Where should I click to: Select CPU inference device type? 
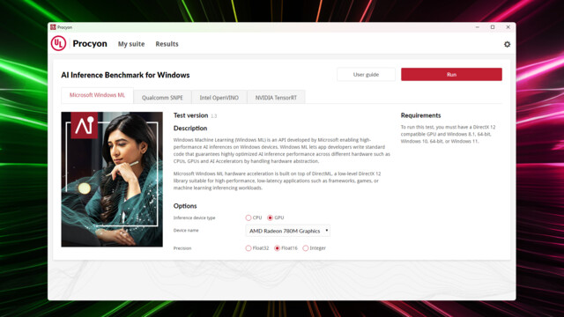tap(249, 217)
